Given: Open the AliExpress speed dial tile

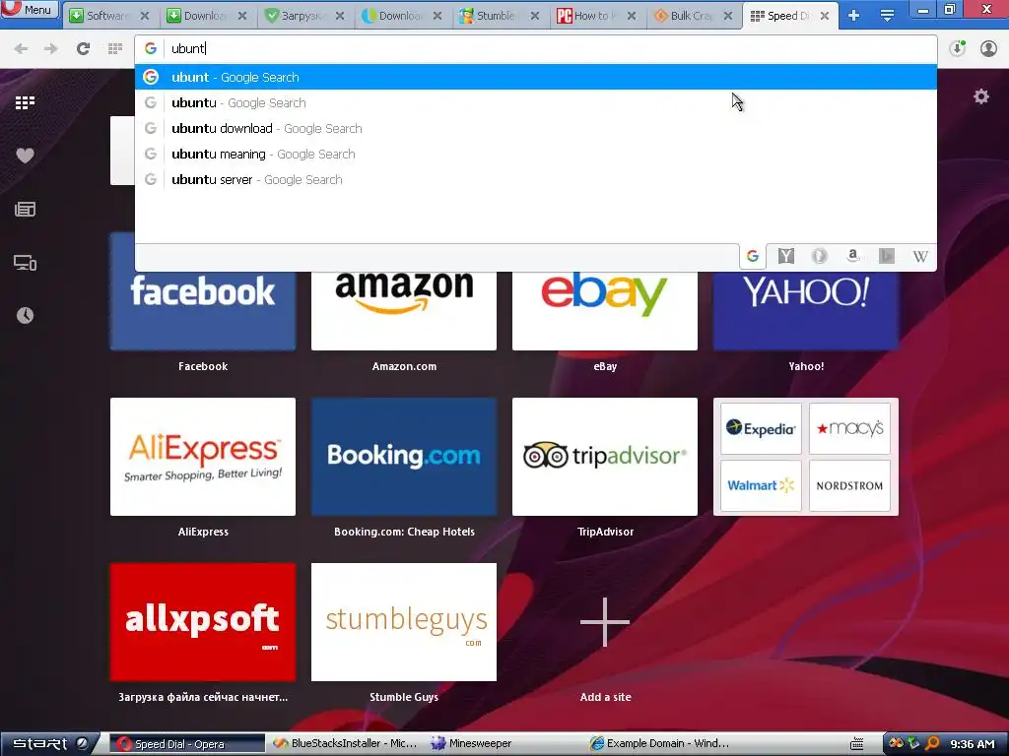Looking at the screenshot, I should tap(203, 457).
